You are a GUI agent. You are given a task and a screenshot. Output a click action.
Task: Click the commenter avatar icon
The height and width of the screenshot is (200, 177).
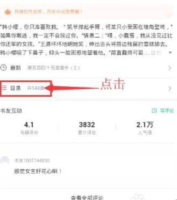[5, 160]
